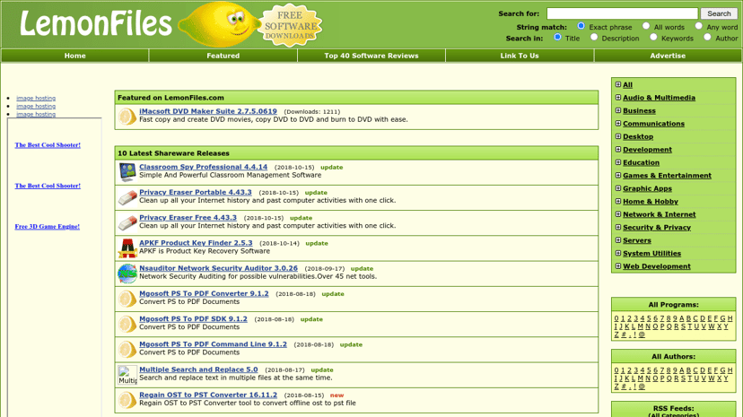
Task: Select Title search option
Action: point(558,37)
